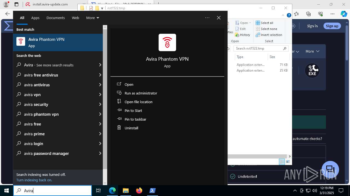Close the search panel with X
The width and height of the screenshot is (350, 196).
pyautogui.click(x=219, y=18)
